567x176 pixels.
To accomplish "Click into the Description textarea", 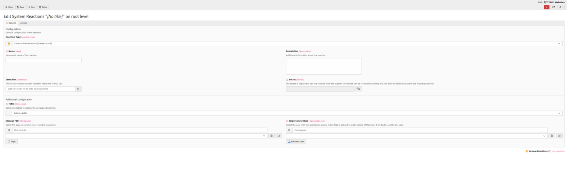I will point(324,66).
